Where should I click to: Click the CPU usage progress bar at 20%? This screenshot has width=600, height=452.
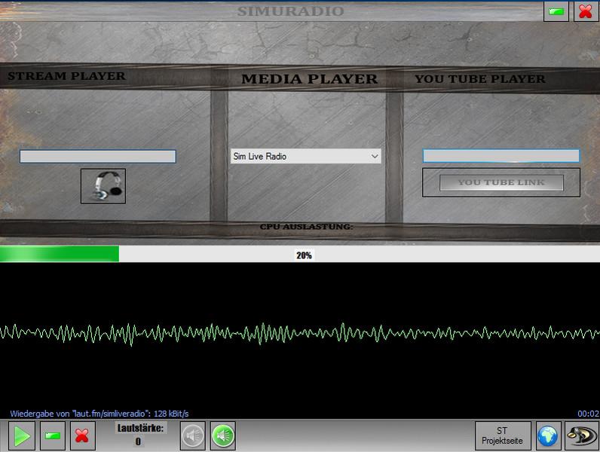point(300,255)
